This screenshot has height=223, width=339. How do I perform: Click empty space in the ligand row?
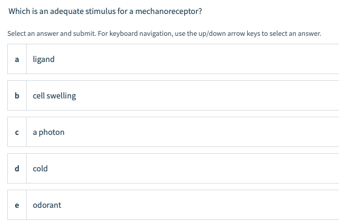tap(194, 59)
